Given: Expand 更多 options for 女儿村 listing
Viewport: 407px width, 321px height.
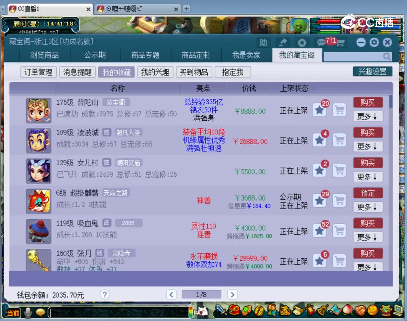Looking at the screenshot, I should 368,177.
